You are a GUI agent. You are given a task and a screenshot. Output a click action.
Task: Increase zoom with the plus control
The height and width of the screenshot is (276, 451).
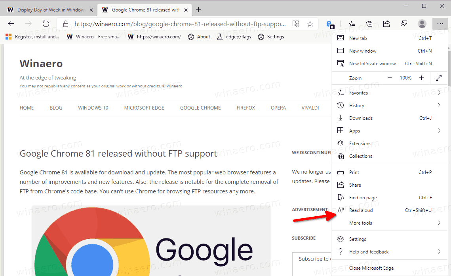click(x=421, y=78)
